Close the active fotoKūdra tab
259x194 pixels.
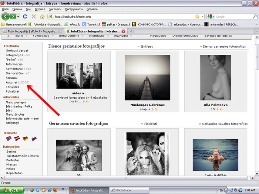click(124, 31)
